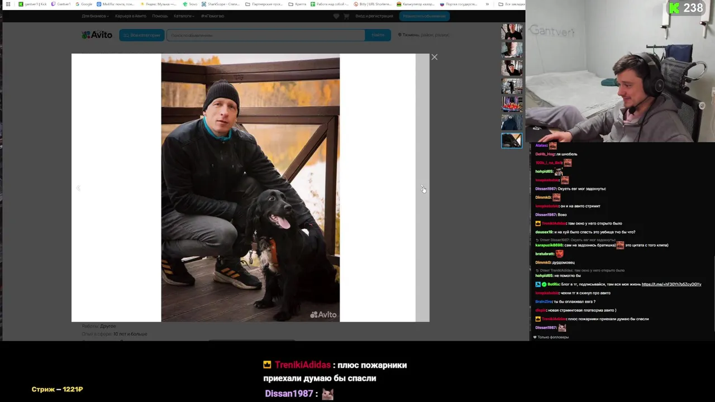Open the Крипта bookmark folder

pos(297,4)
